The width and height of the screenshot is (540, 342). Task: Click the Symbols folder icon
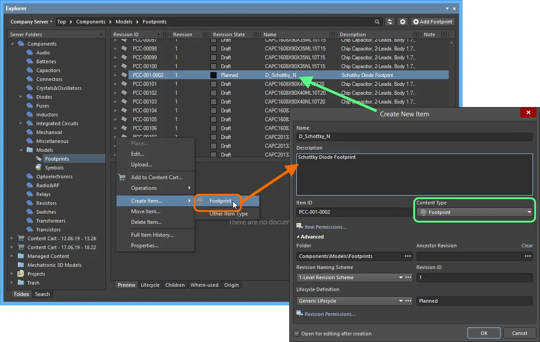[39, 168]
